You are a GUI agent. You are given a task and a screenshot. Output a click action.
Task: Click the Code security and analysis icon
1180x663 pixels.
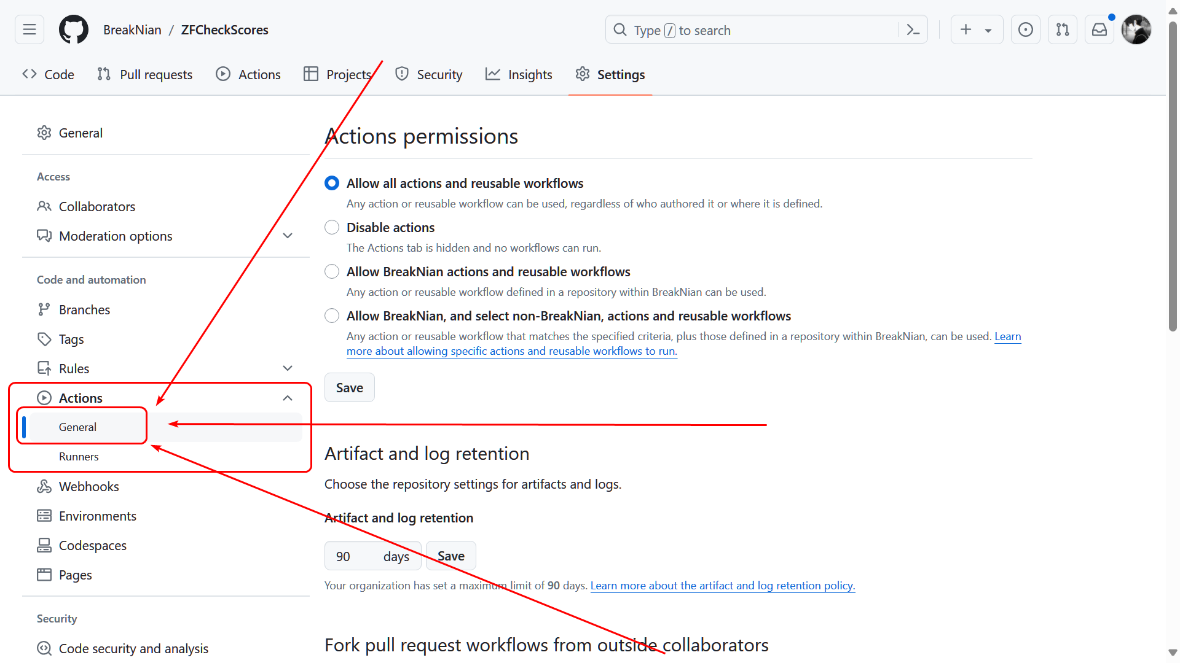pos(44,648)
